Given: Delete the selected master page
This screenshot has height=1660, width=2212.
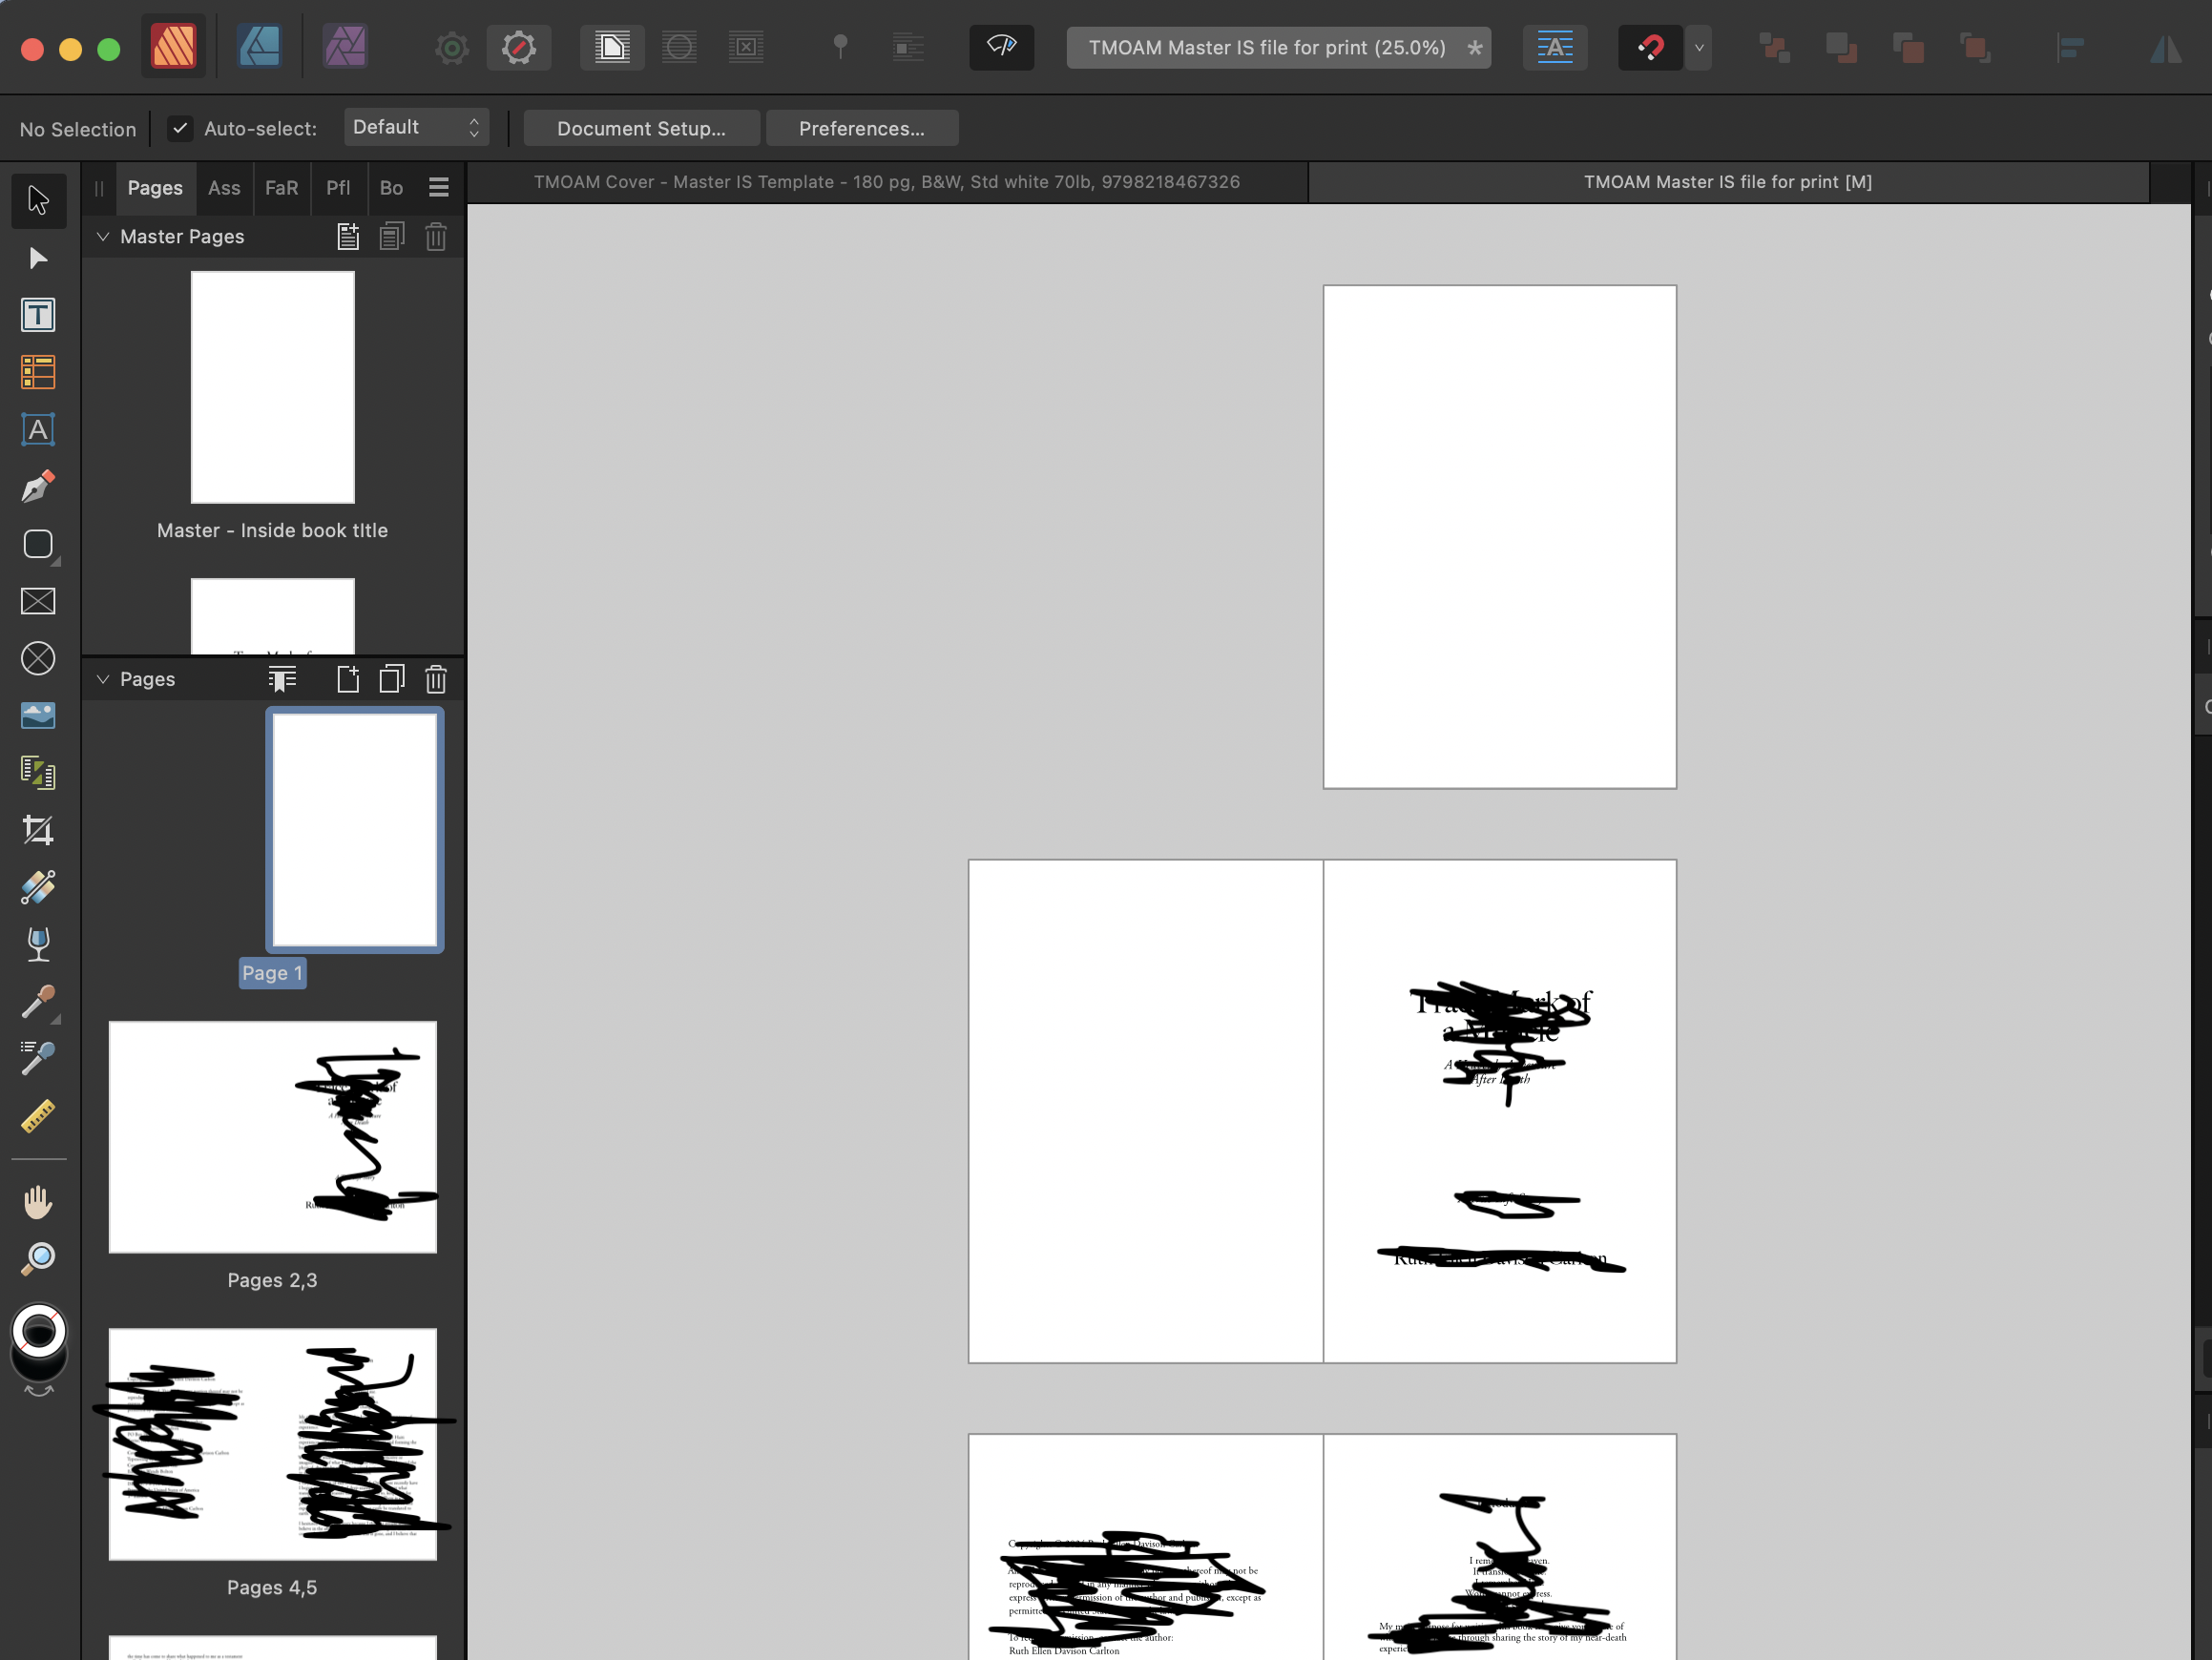Looking at the screenshot, I should tap(436, 237).
